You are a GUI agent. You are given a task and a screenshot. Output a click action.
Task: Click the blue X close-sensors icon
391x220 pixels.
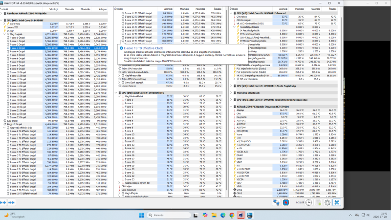tap(337, 202)
